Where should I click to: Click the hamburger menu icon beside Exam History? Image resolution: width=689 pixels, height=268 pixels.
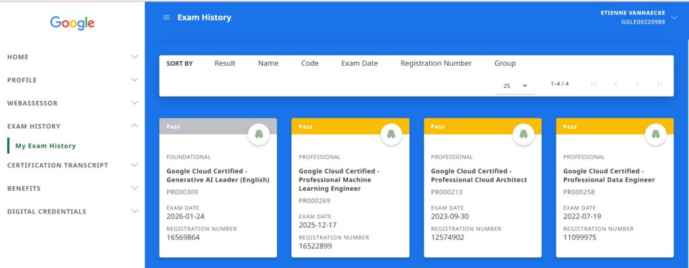(x=166, y=17)
